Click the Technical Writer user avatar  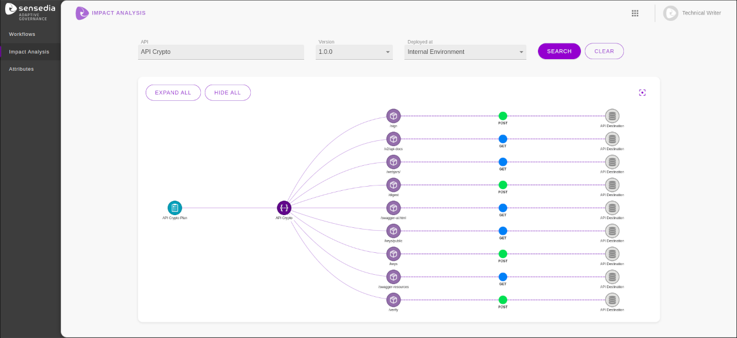coord(671,13)
